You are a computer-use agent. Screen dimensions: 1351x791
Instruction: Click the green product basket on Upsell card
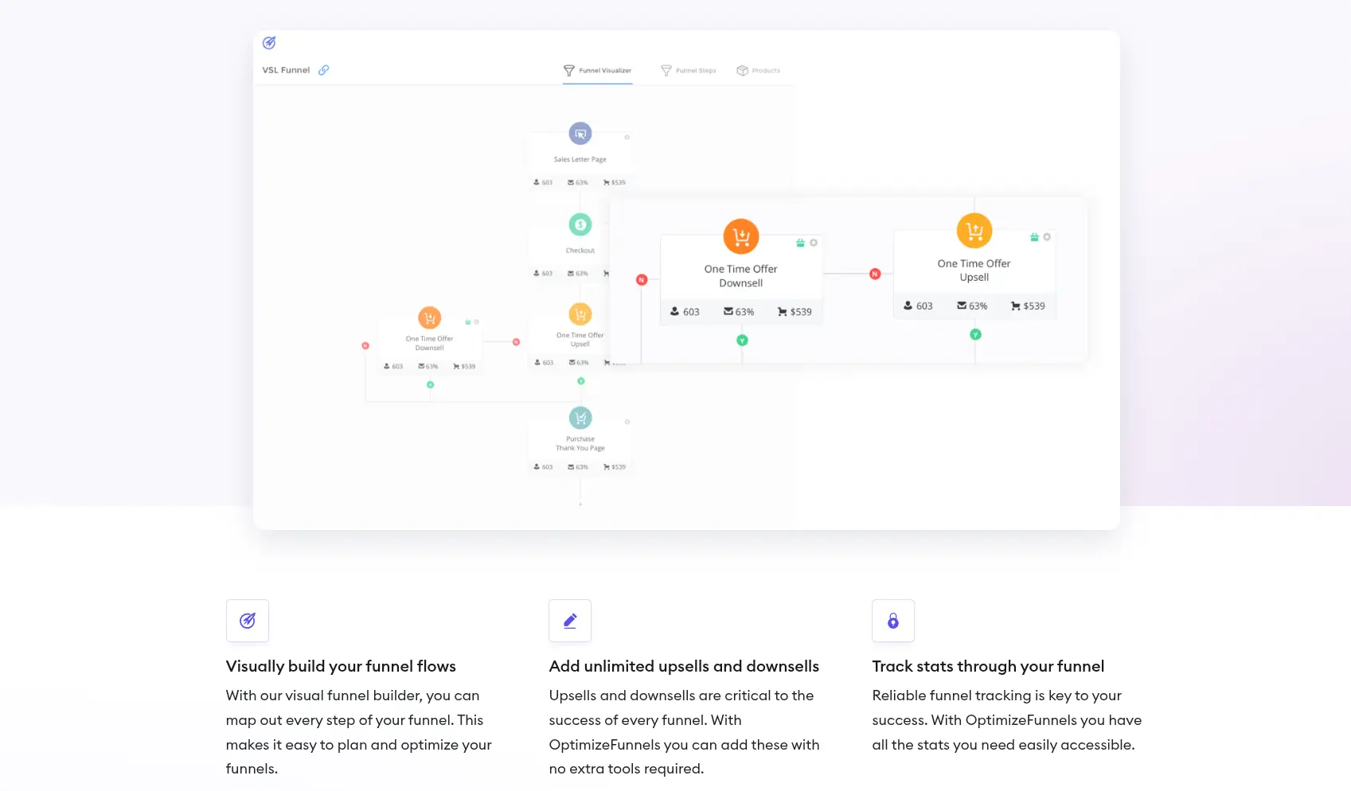1033,238
